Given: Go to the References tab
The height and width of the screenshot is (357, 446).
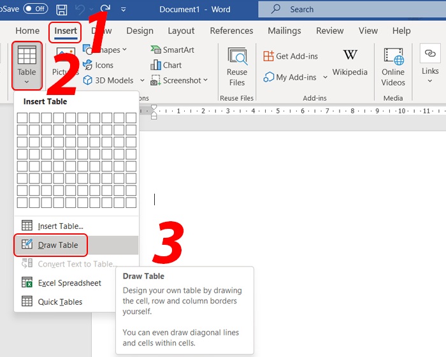Looking at the screenshot, I should pos(231,31).
